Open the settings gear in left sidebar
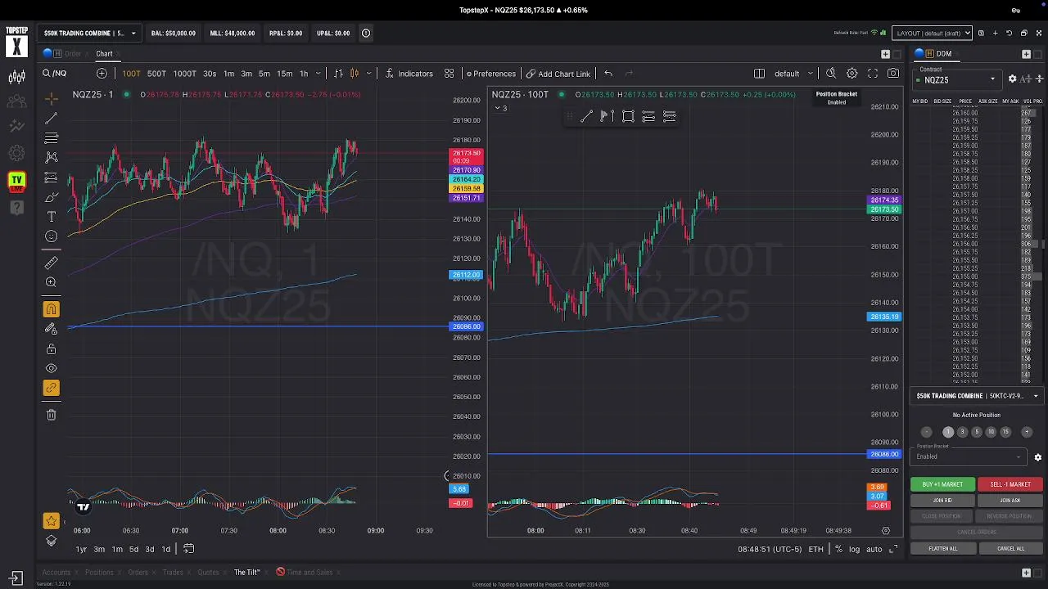1048x589 pixels. (x=16, y=153)
